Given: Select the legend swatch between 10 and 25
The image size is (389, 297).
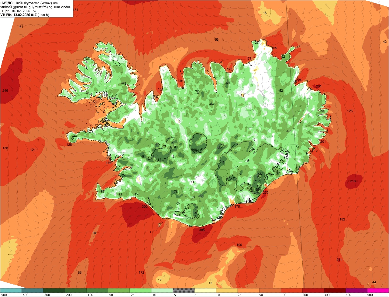Looking at the screenshot, I should pyautogui.click(x=227, y=290).
